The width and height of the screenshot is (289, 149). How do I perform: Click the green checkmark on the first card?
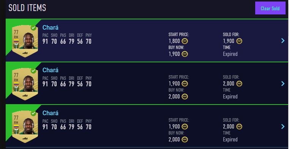tap(33, 28)
